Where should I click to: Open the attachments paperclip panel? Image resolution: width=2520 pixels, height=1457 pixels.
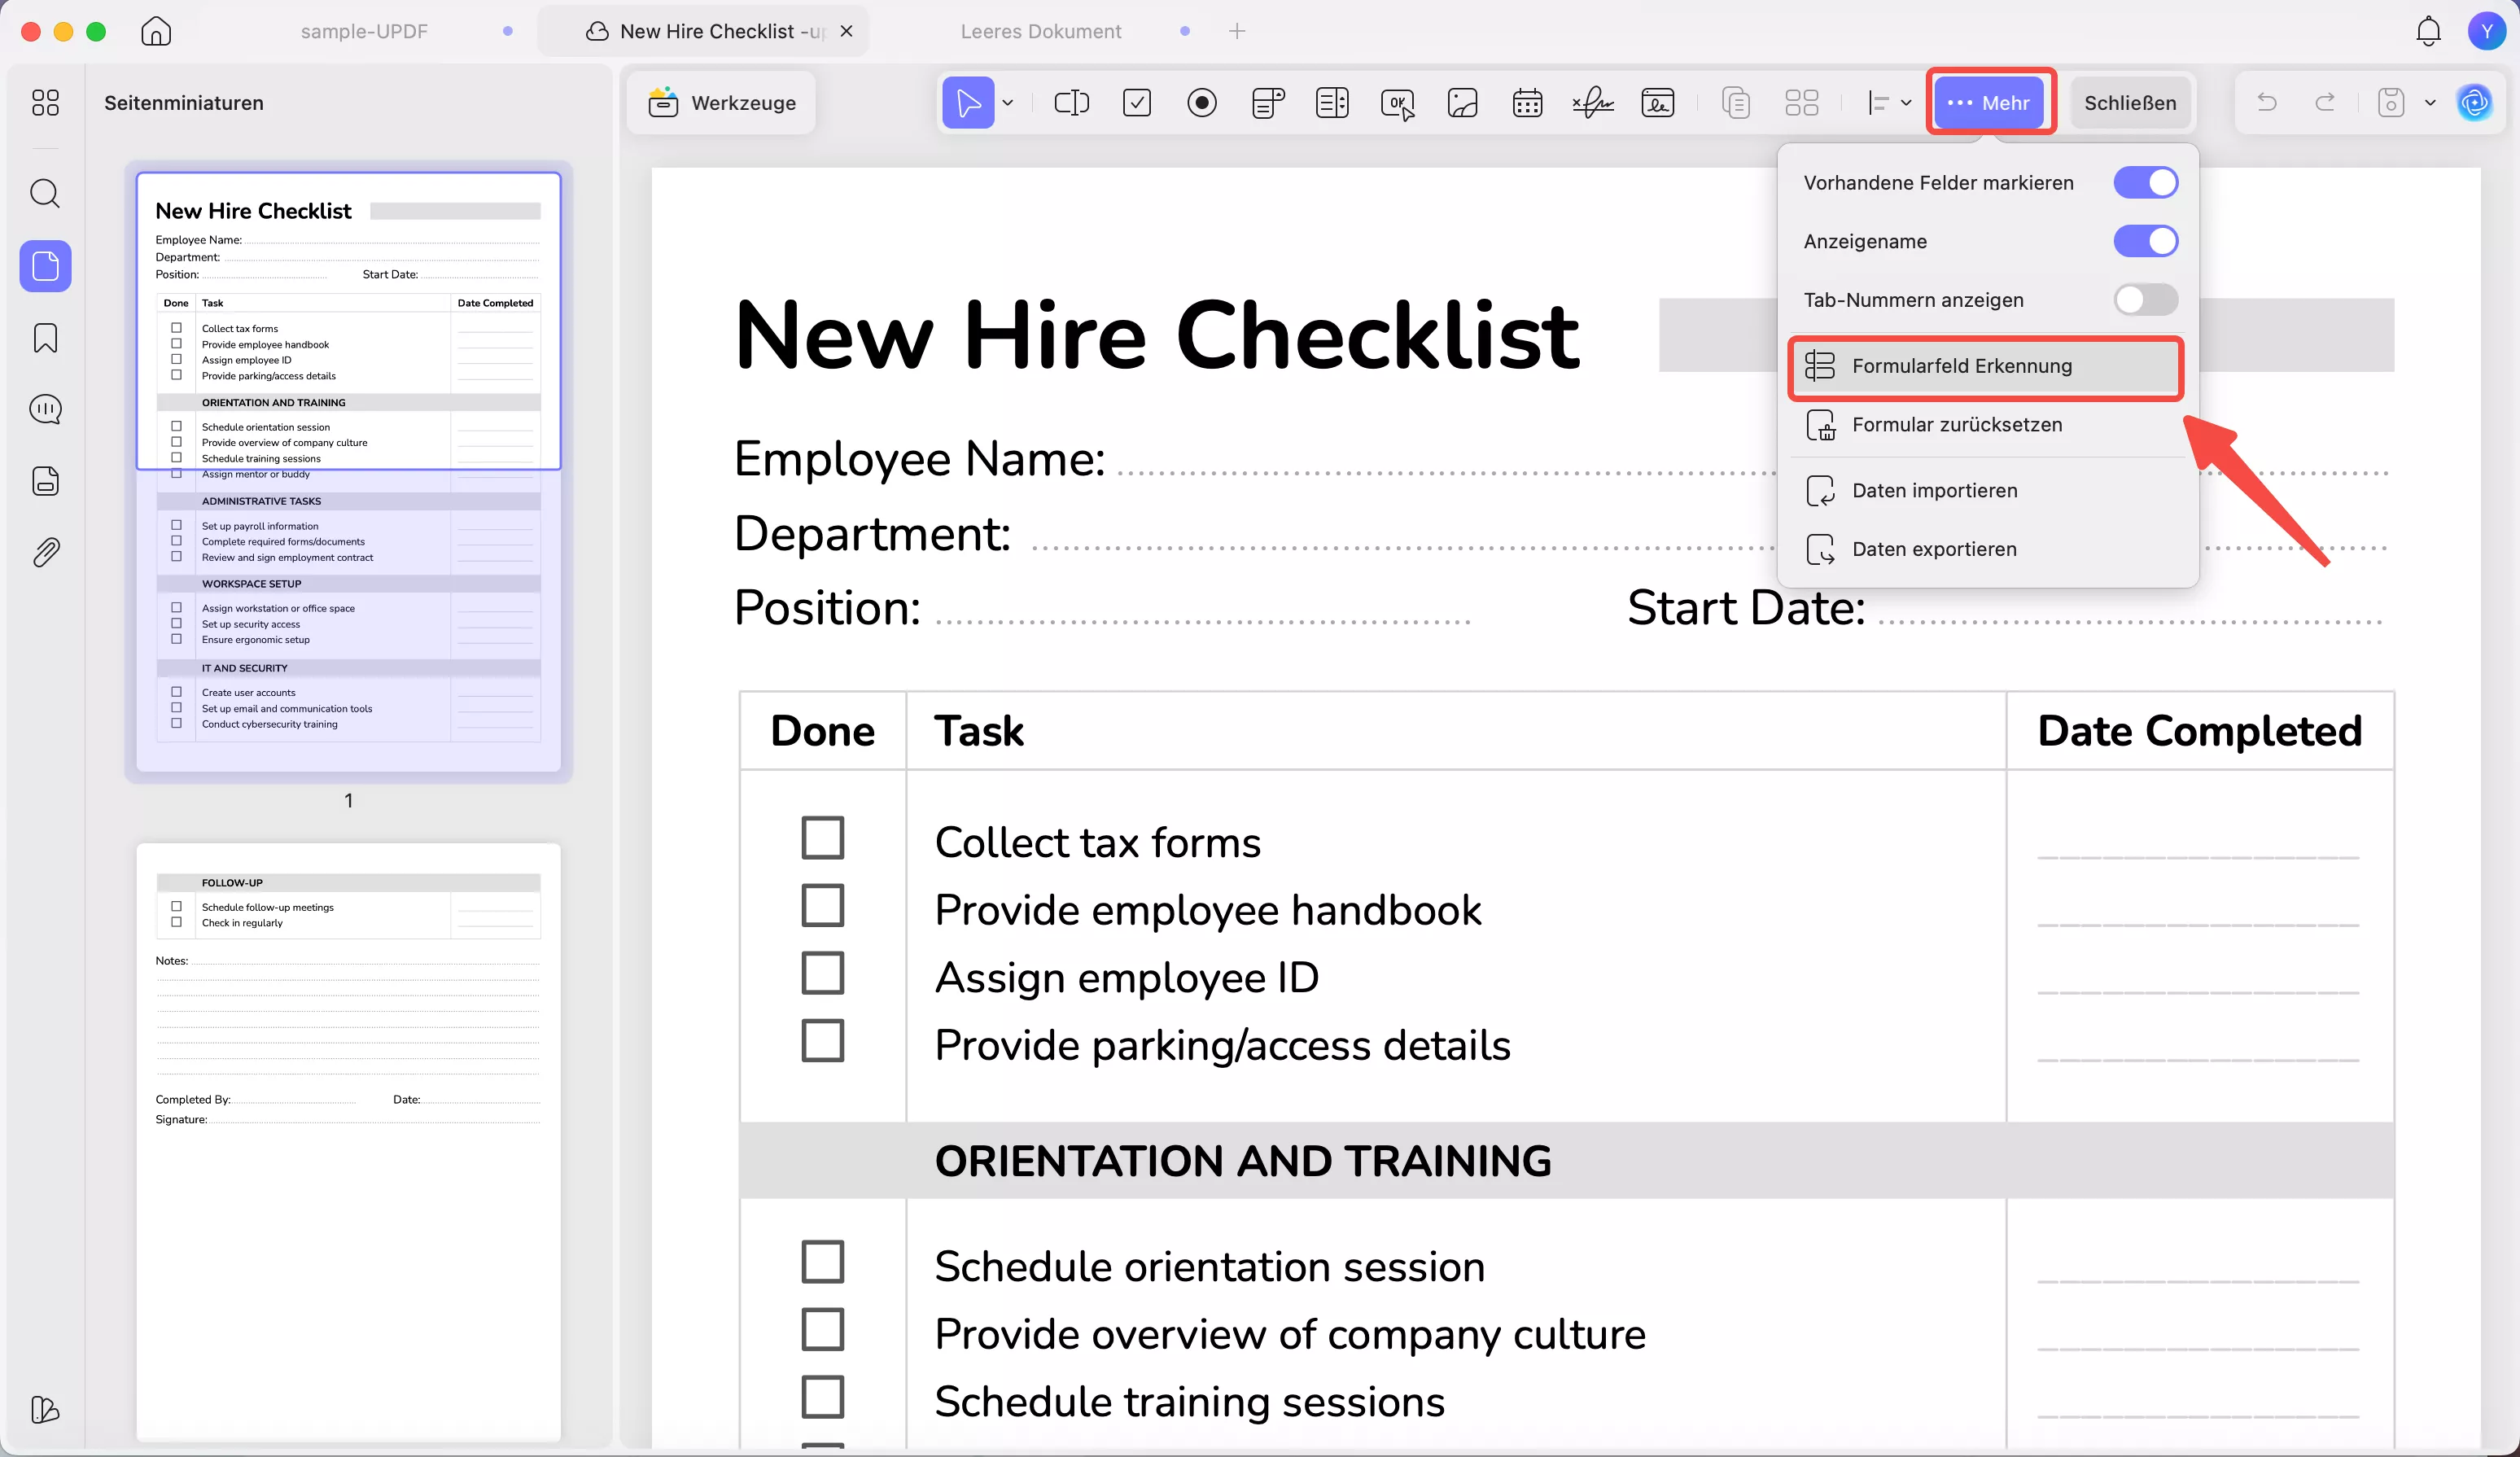pos(45,552)
